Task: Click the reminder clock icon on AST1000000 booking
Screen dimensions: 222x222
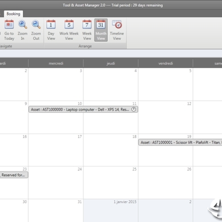Action: [134, 110]
